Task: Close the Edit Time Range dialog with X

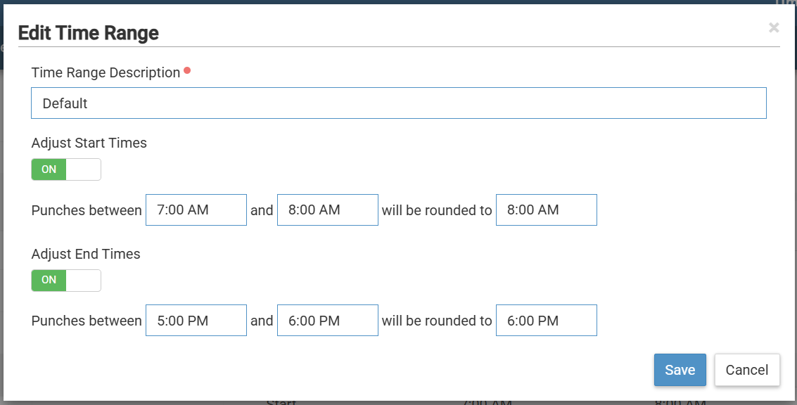Action: coord(774,27)
